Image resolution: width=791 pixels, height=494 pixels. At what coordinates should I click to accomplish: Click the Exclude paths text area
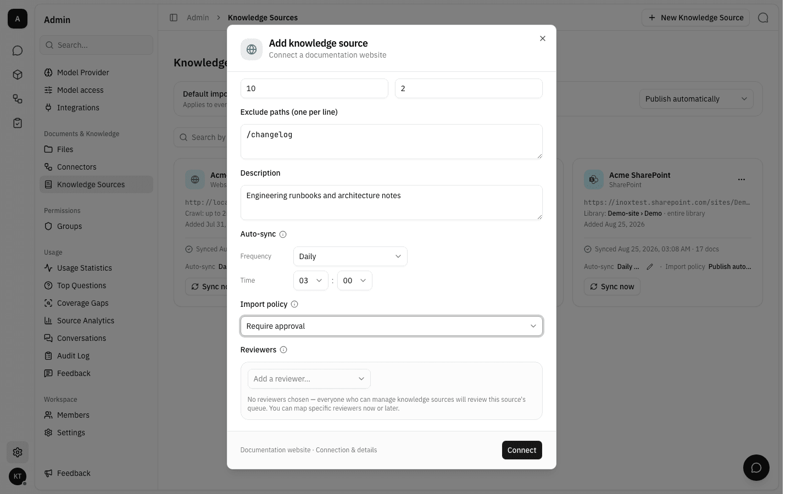[392, 142]
